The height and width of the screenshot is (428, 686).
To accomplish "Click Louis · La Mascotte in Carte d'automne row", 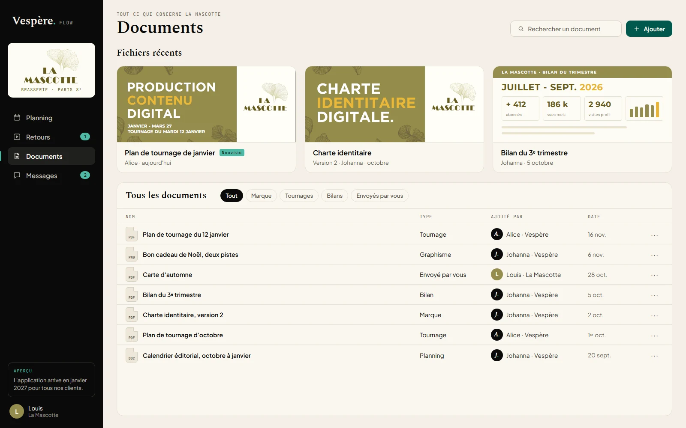I will (533, 275).
